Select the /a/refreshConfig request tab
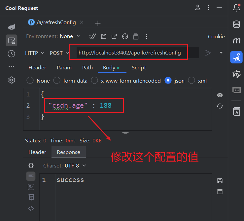Screen dimensions: 244x221 52,22
